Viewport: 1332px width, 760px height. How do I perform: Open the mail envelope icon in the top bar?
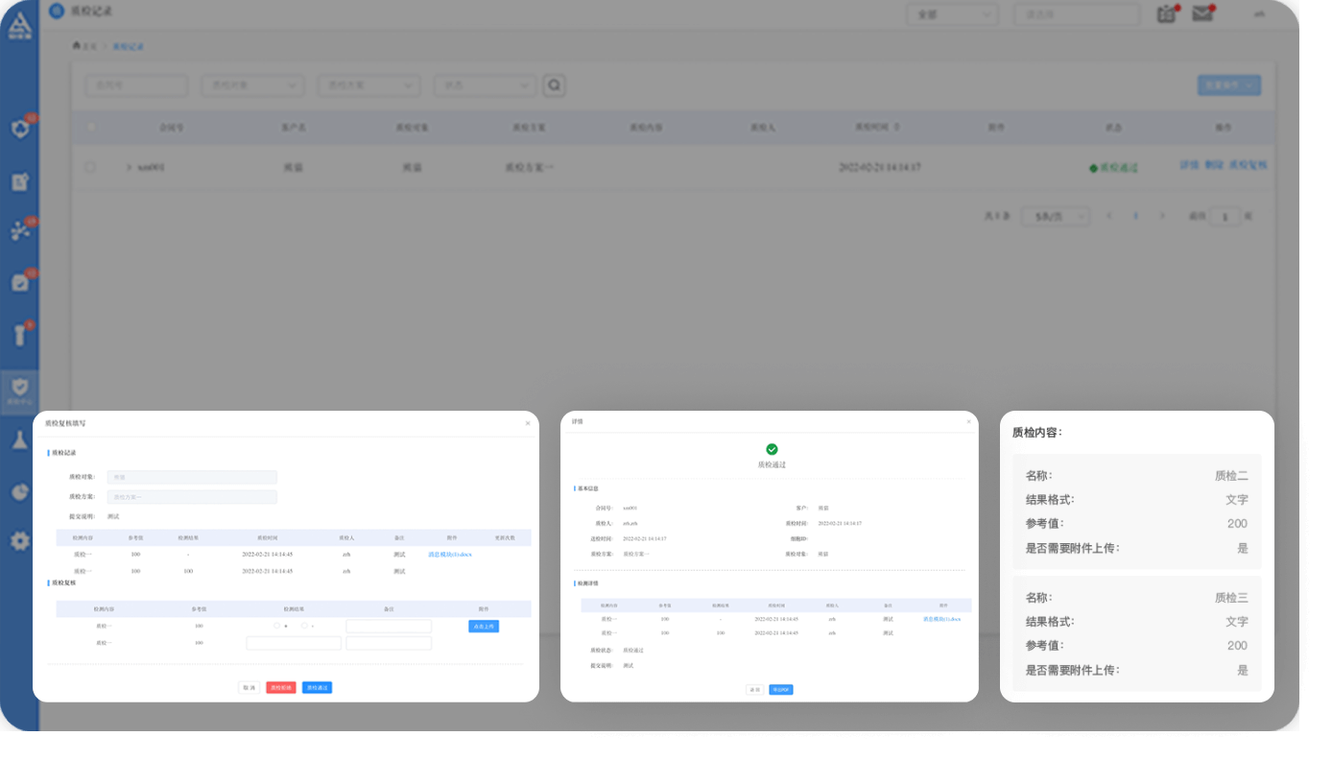pyautogui.click(x=1201, y=13)
